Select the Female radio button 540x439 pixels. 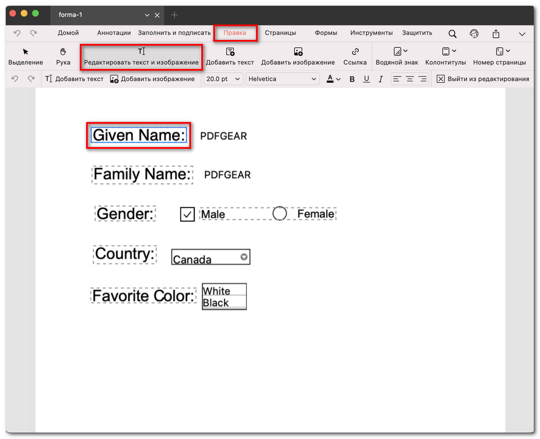(x=279, y=213)
